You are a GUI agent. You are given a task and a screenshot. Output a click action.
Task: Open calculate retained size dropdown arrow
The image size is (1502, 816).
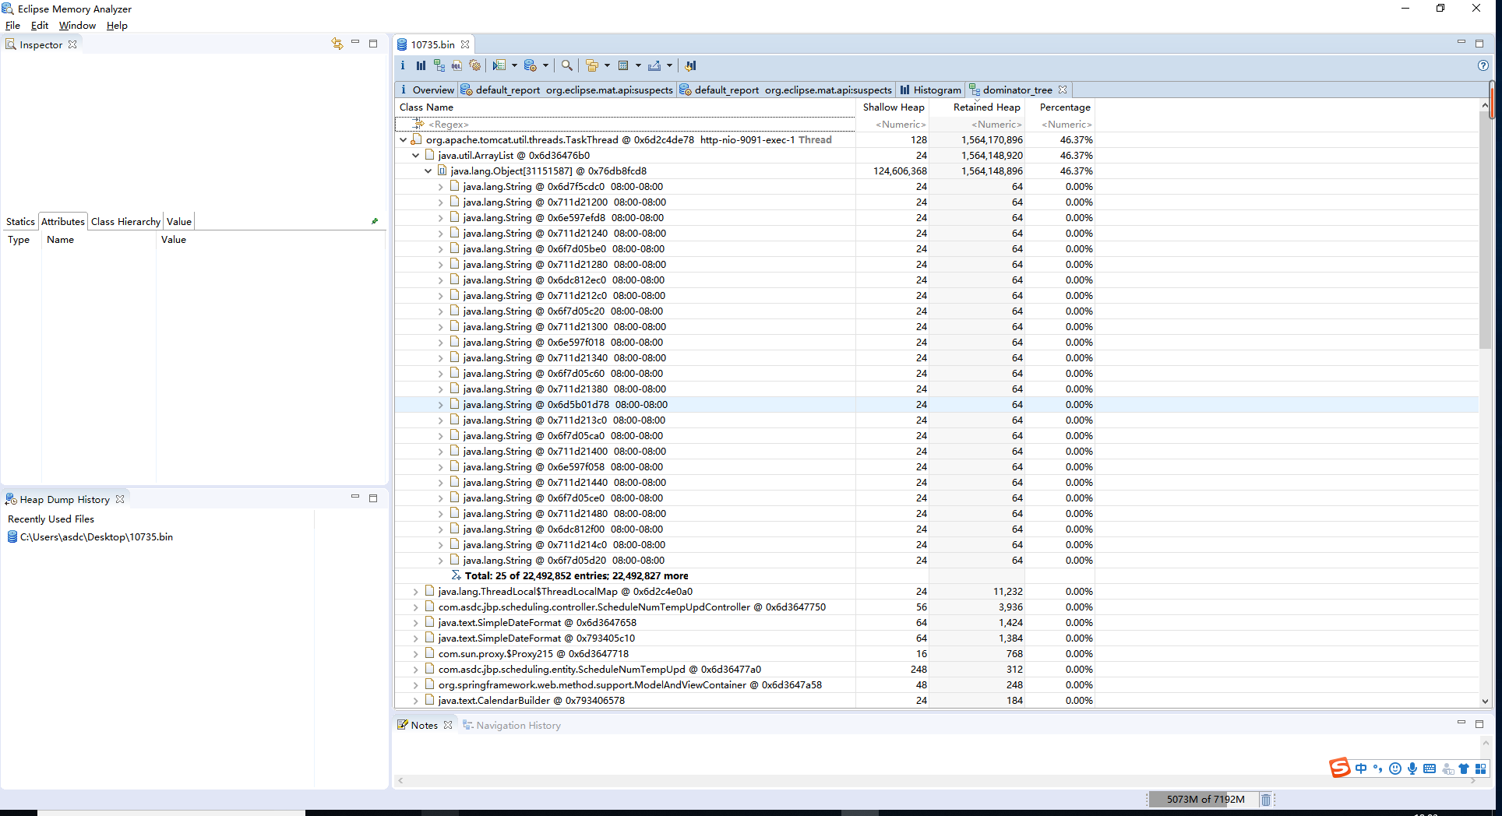(x=638, y=65)
